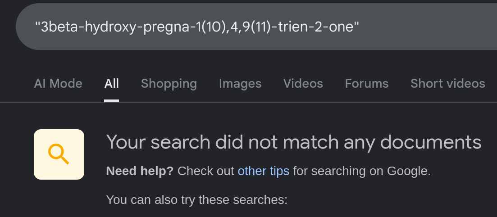Open the "other tips" link

263,171
